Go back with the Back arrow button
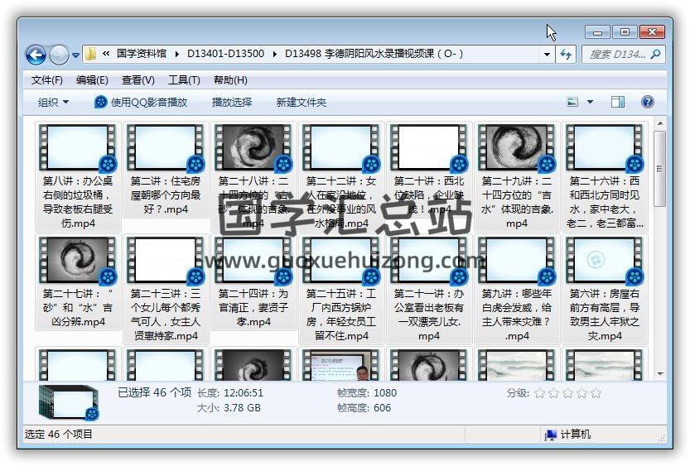This screenshot has width=690, height=466. click(x=36, y=55)
